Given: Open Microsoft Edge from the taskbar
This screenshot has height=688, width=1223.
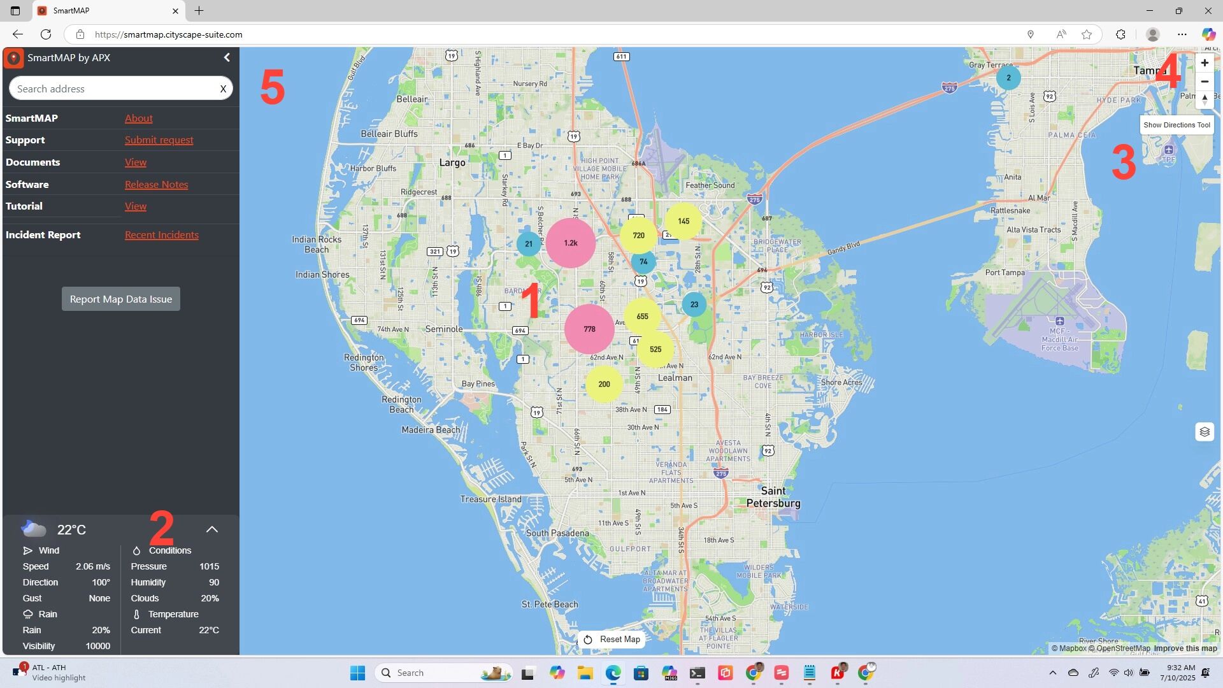Looking at the screenshot, I should click(613, 672).
